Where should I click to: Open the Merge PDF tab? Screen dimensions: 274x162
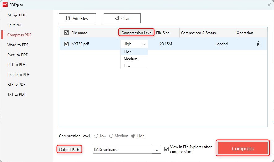click(x=17, y=15)
